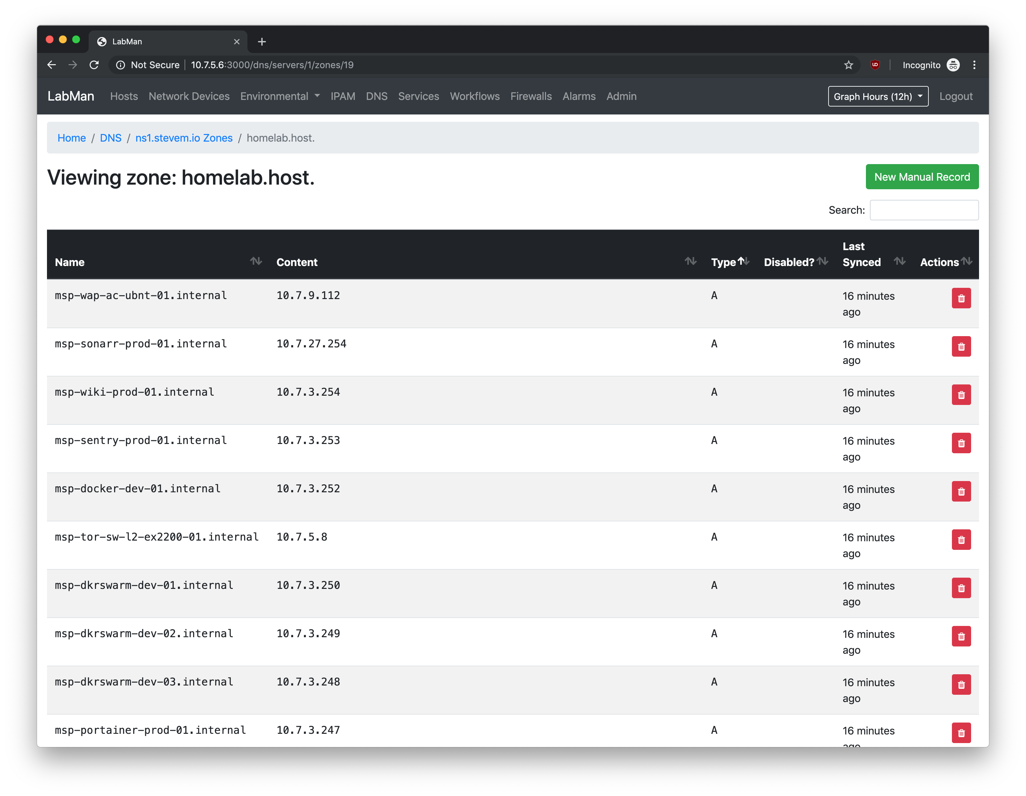This screenshot has height=796, width=1026.
Task: Open ns1.stevem.io Zones breadcrumb link
Action: (x=184, y=138)
